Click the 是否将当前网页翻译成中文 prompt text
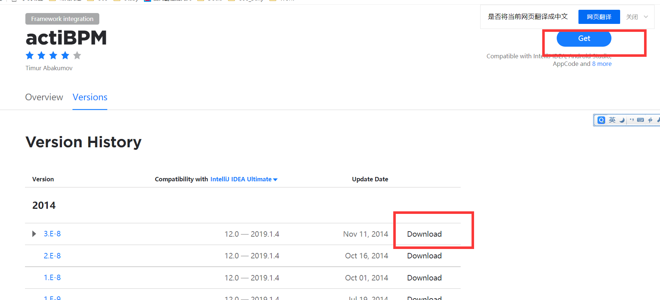660x300 pixels. 528,17
